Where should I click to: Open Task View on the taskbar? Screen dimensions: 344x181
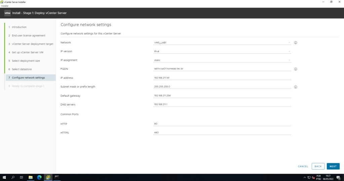coord(21,177)
